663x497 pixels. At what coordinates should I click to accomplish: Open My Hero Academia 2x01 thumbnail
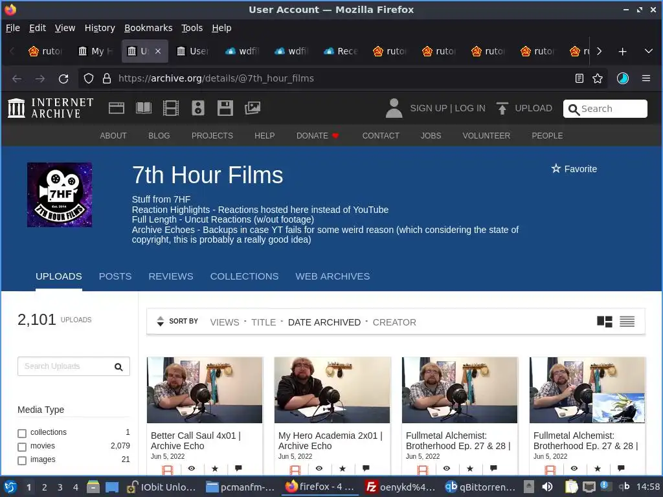coord(332,390)
